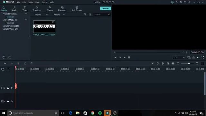The image size is (206, 116).
Task: Toggle the auto ripple link icon
Action: (x=8, y=69)
